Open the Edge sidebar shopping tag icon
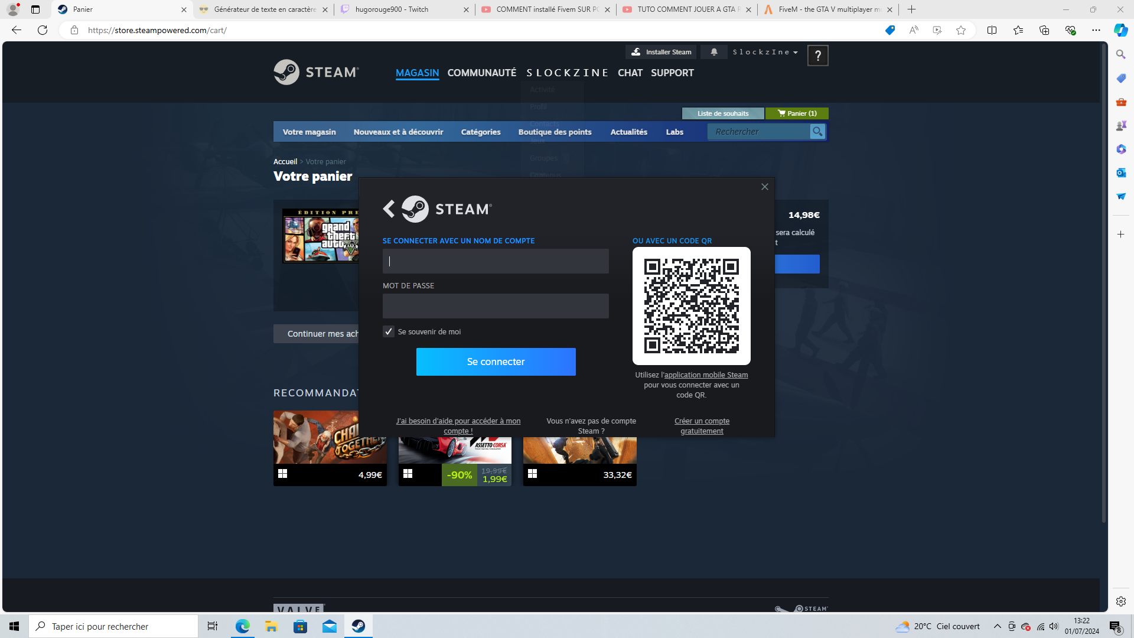 (x=1121, y=78)
